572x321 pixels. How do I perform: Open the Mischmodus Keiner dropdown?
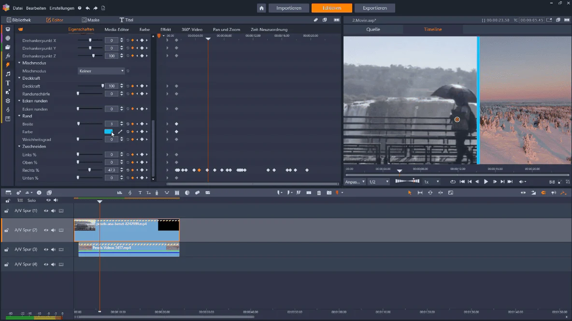coord(101,71)
